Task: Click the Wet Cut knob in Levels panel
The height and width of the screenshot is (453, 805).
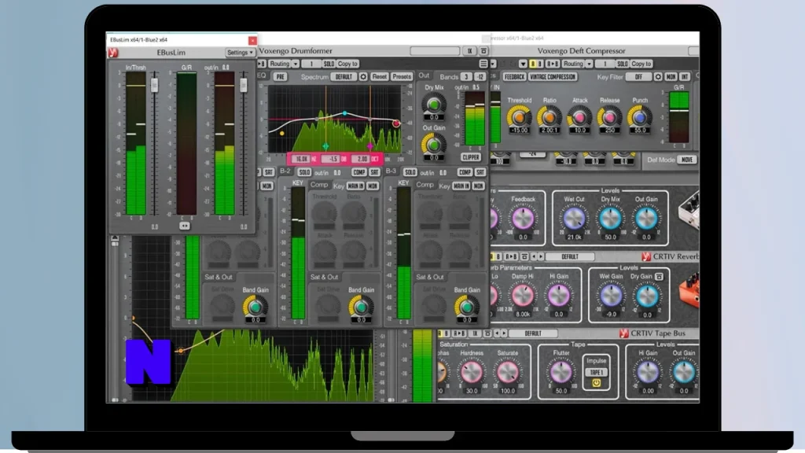Action: click(x=574, y=219)
